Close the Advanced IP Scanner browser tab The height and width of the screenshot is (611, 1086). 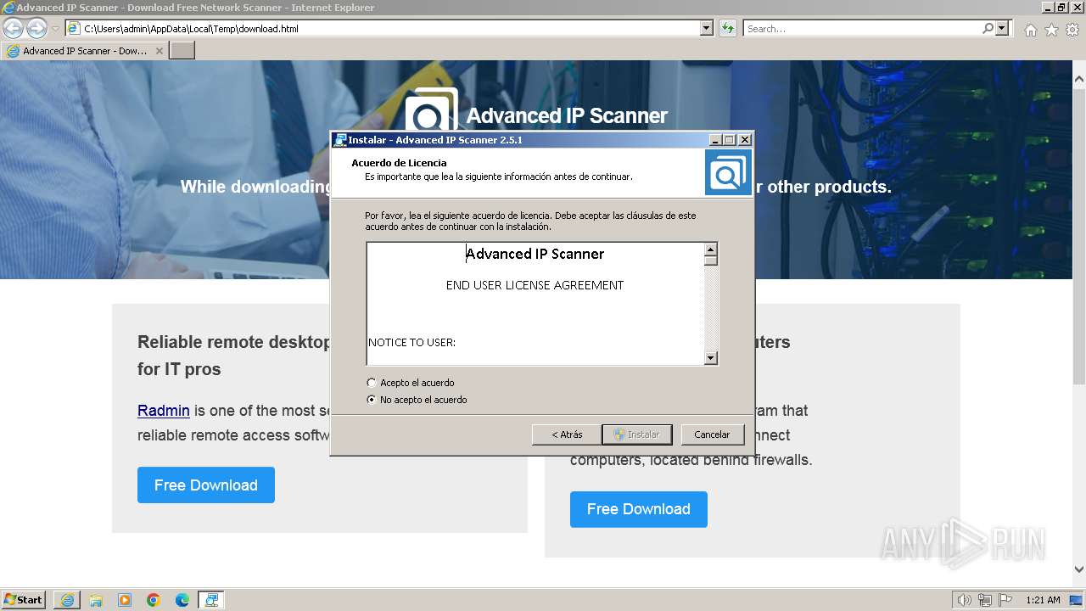click(x=160, y=51)
